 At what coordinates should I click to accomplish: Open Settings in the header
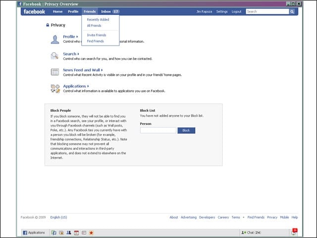point(222,11)
